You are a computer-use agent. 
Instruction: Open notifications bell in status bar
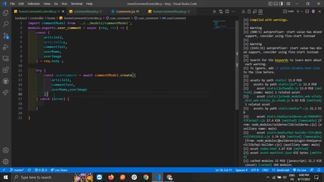click(319, 170)
